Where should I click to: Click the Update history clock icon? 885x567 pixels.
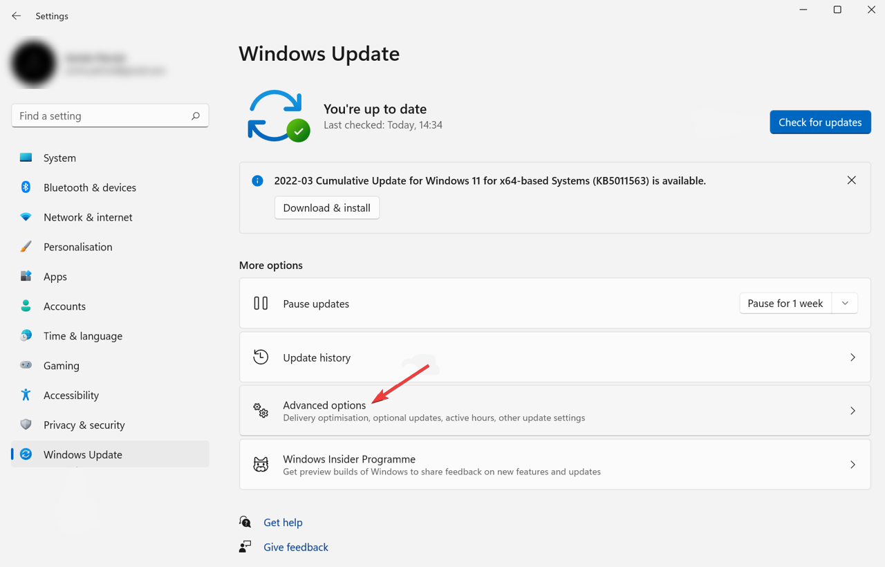click(261, 357)
